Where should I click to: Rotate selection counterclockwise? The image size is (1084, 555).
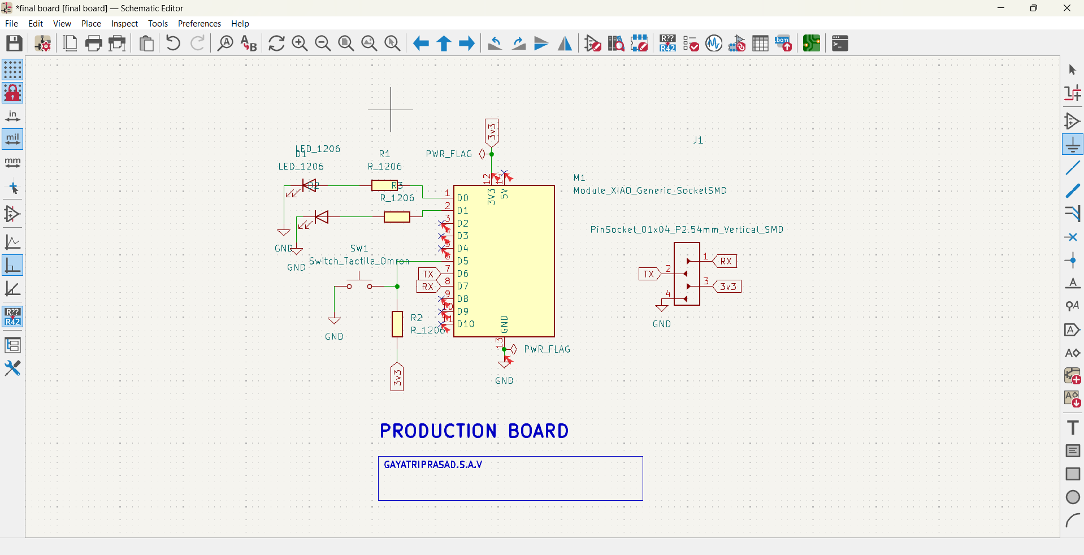click(x=495, y=44)
